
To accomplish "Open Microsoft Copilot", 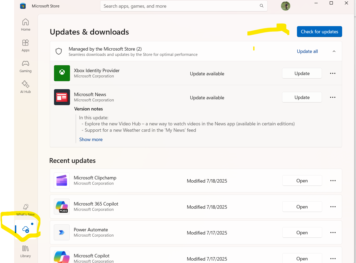I will coord(302,258).
